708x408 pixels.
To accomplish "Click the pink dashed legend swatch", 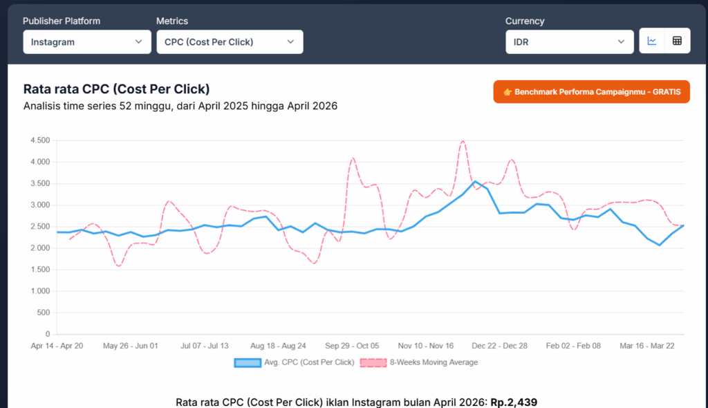I will (x=373, y=362).
